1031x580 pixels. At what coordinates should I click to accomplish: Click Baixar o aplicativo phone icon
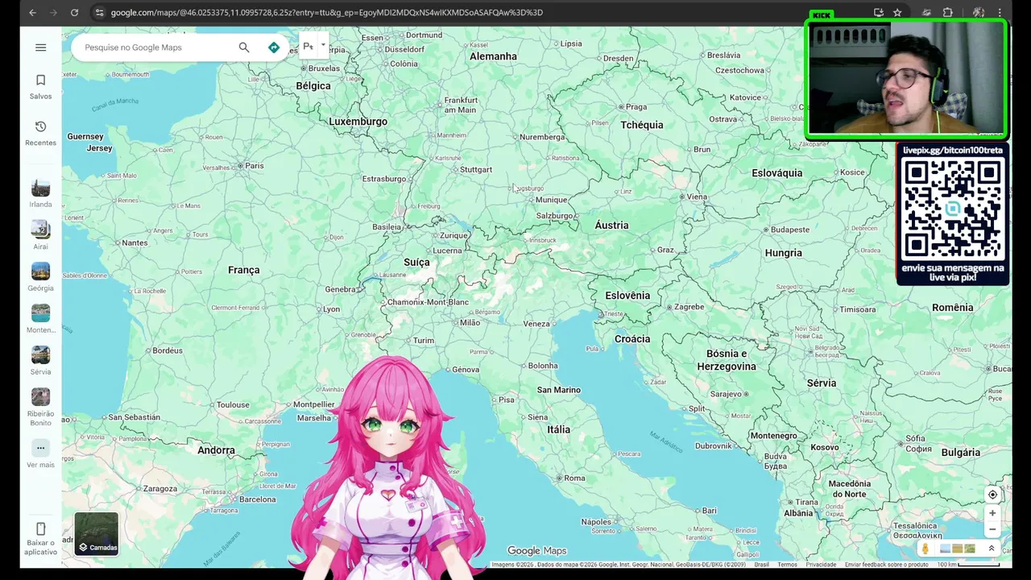click(40, 529)
